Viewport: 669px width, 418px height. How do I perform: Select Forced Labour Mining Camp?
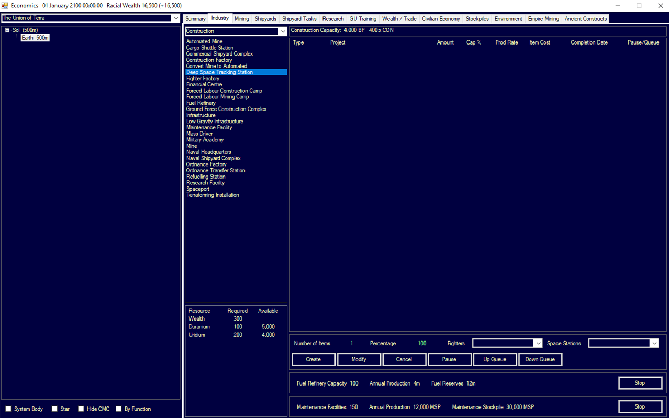(x=218, y=97)
